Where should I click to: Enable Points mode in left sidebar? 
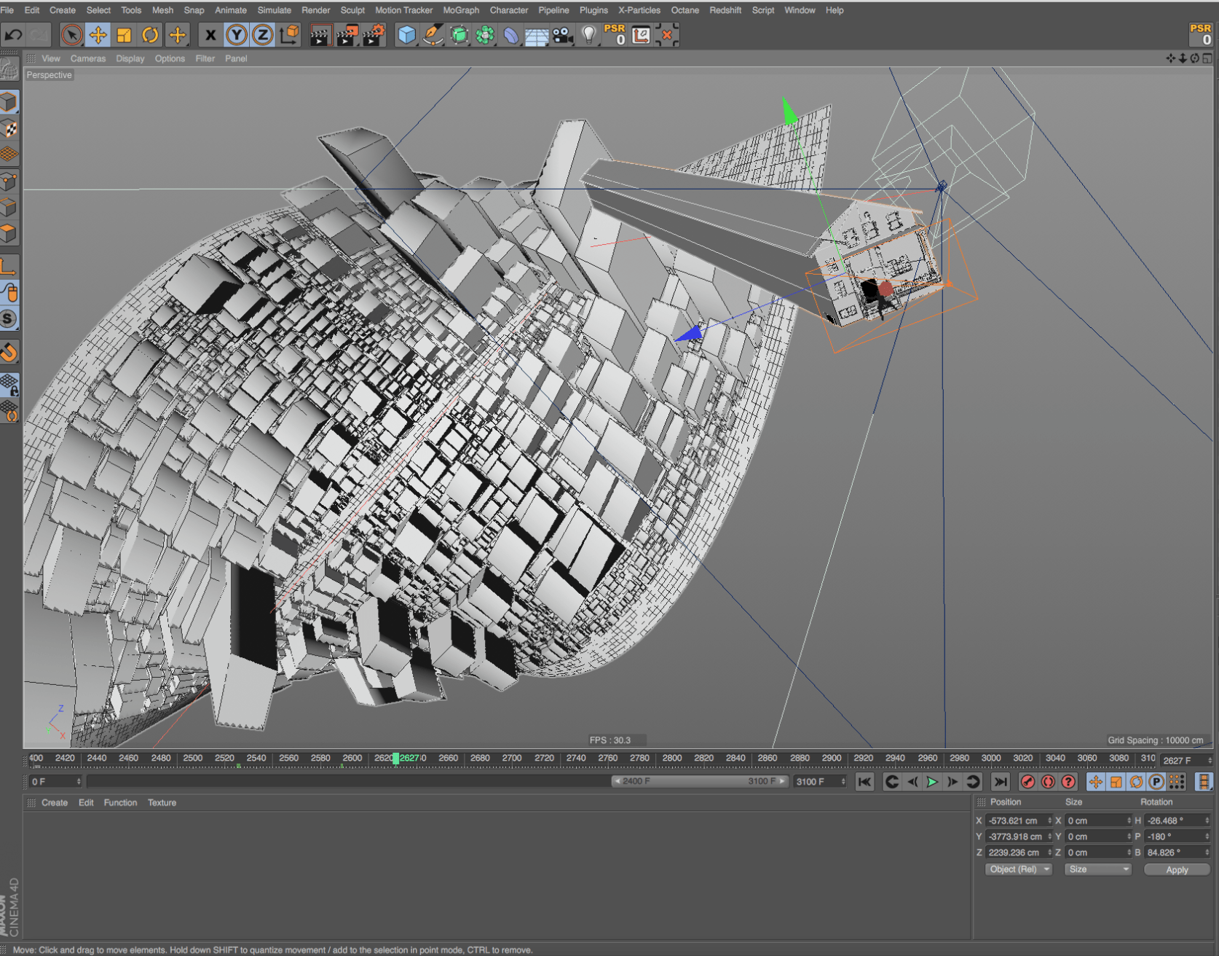(9, 181)
